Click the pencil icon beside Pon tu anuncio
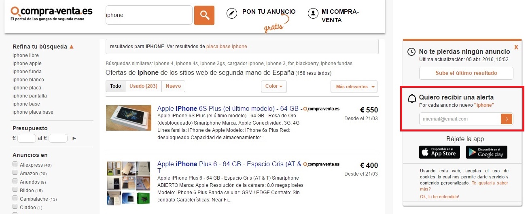Image resolution: width=528 pixels, height=214 pixels. 231,13
